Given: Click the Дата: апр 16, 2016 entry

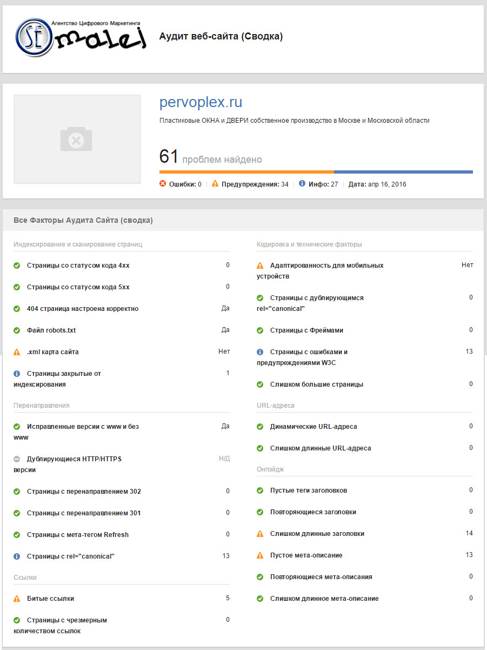Looking at the screenshot, I should 377,184.
